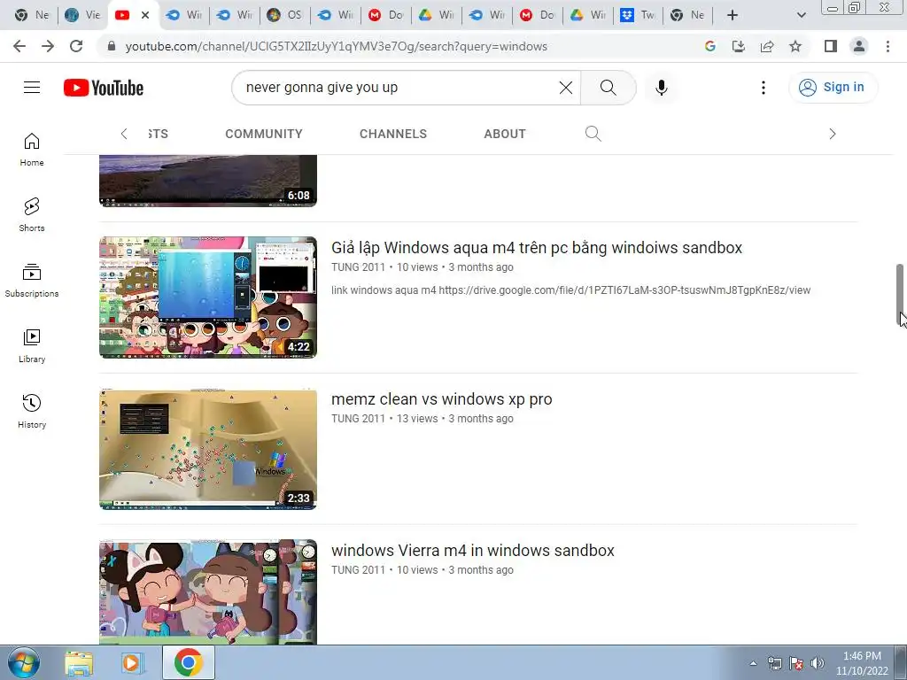Open title 'windows Vierra m4 in windows sandbox'

tap(473, 551)
